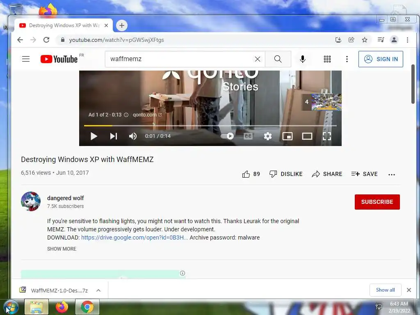This screenshot has width=420, height=315.
Task: Open Firefox from the taskbar
Action: [62, 307]
